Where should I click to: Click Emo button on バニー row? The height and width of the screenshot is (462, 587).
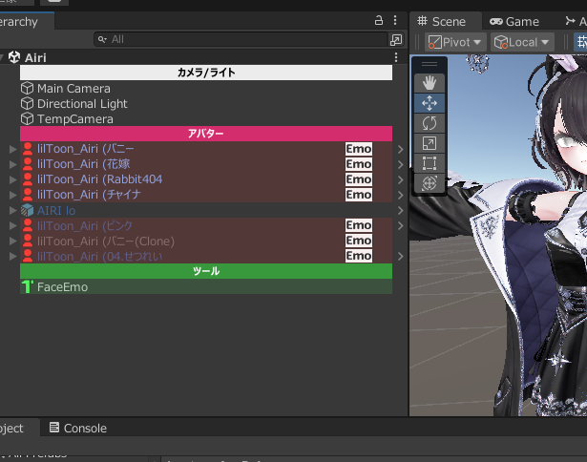point(359,149)
